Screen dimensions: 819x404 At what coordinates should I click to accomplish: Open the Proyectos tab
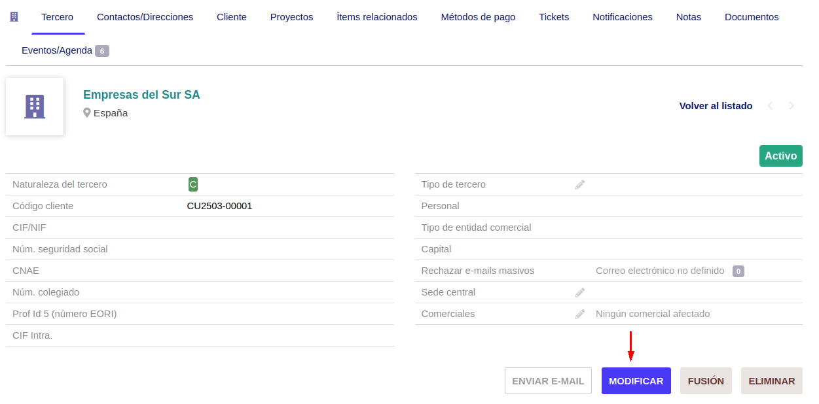point(291,17)
